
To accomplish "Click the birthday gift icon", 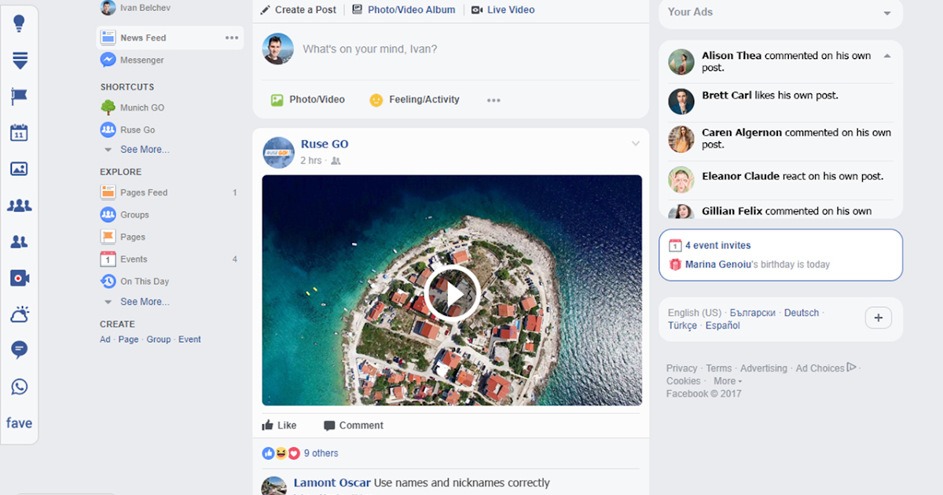I will click(x=675, y=265).
